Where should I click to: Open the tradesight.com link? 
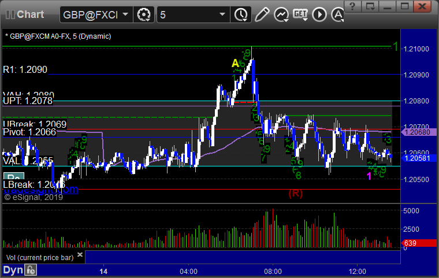tap(41, 190)
